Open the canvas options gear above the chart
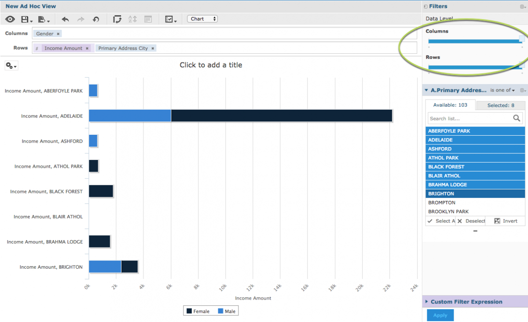 pyautogui.click(x=11, y=65)
